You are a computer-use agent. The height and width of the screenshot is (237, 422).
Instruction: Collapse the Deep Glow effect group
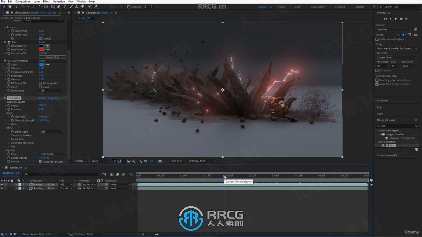[x=2, y=98]
